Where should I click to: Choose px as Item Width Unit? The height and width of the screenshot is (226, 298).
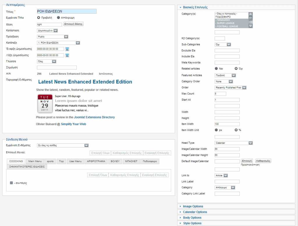click(x=216, y=130)
